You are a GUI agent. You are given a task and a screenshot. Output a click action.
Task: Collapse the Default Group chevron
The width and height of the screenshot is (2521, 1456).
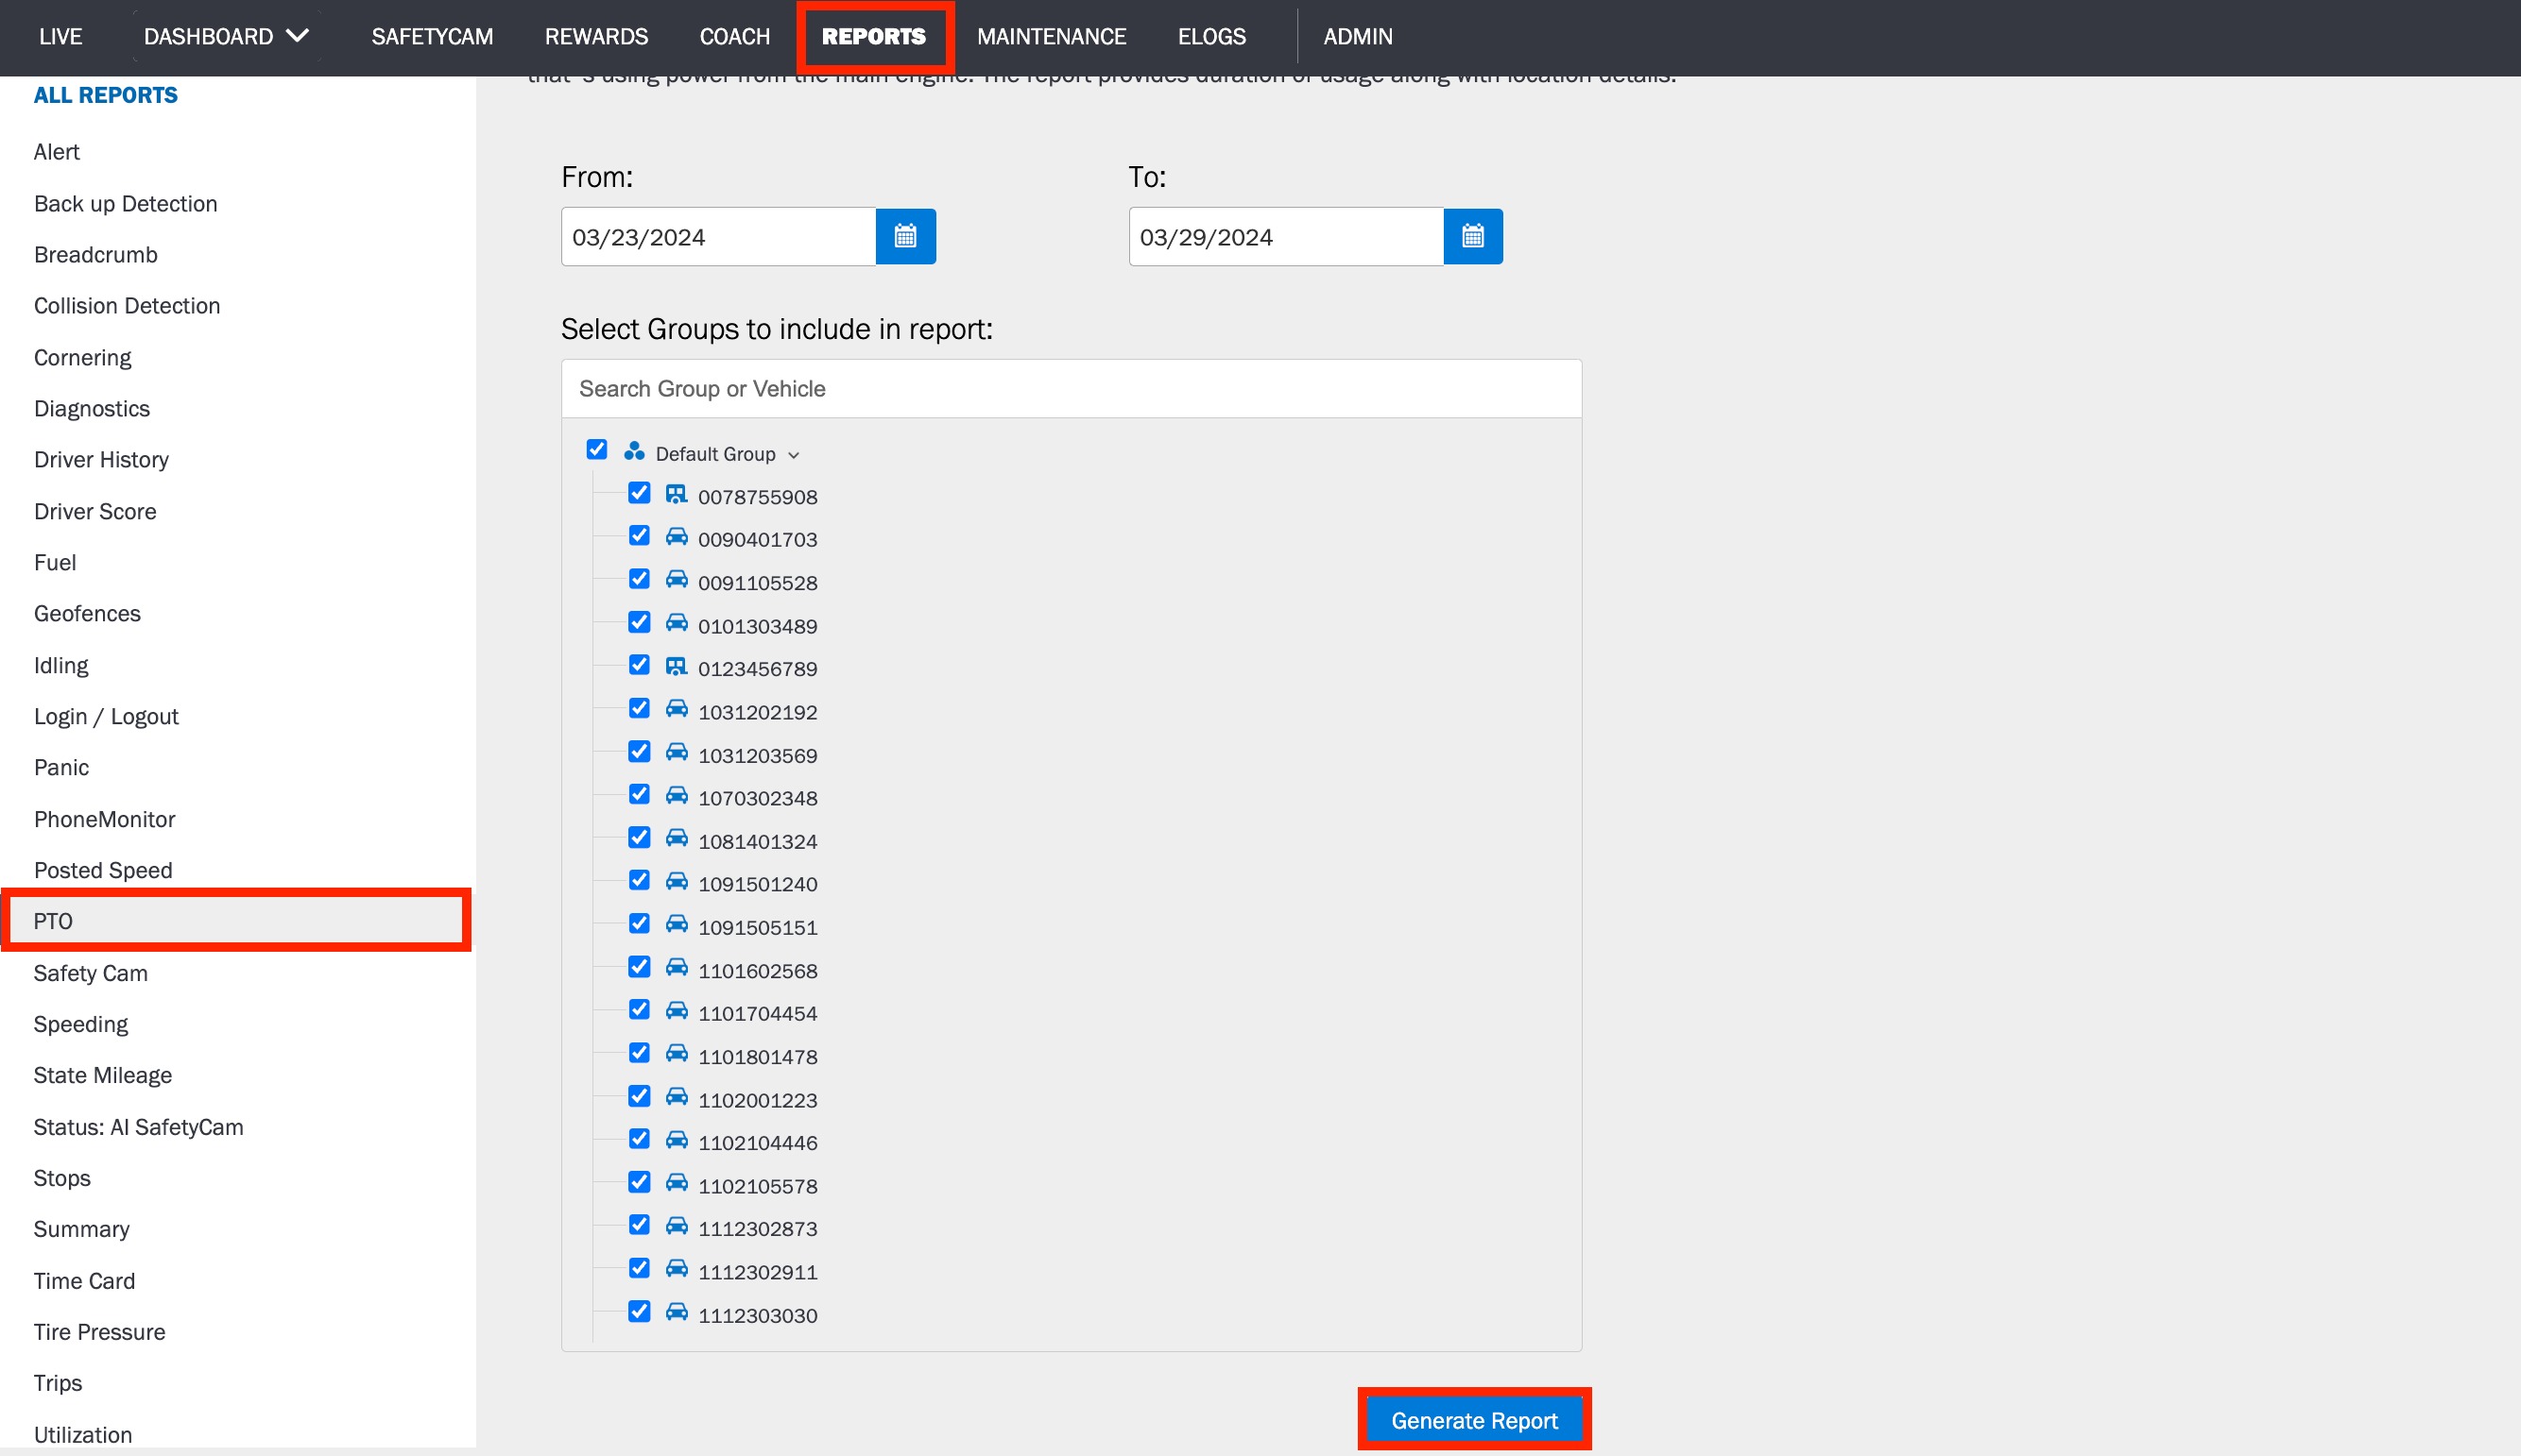click(794, 455)
